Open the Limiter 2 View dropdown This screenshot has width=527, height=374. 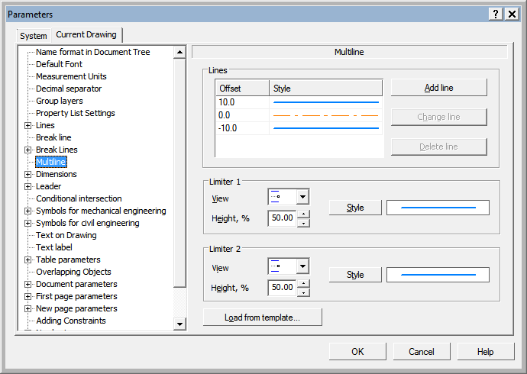[302, 266]
